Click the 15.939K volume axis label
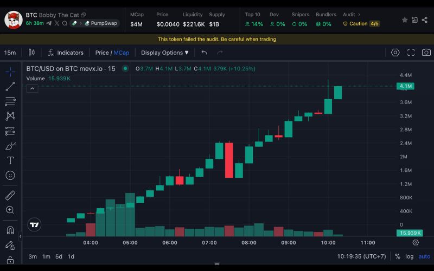The width and height of the screenshot is (434, 271). [410, 233]
